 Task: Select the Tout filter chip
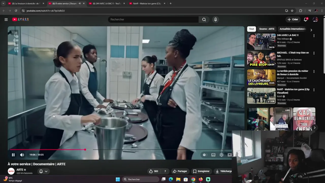tap(251, 29)
